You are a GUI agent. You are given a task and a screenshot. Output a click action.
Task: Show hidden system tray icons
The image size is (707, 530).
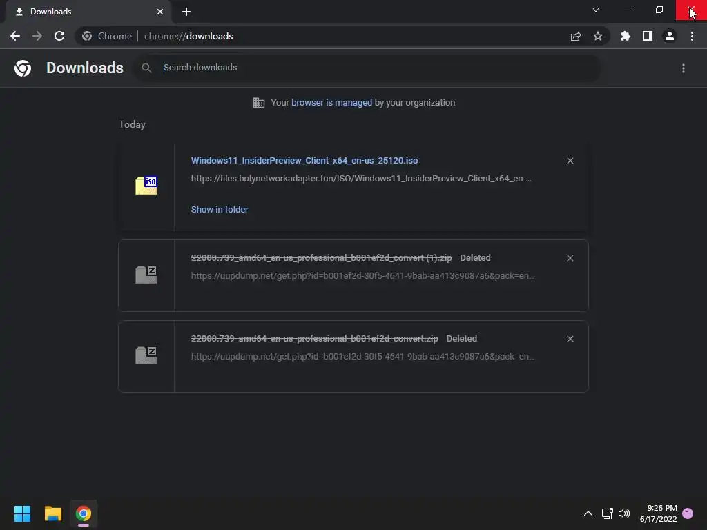pyautogui.click(x=588, y=513)
